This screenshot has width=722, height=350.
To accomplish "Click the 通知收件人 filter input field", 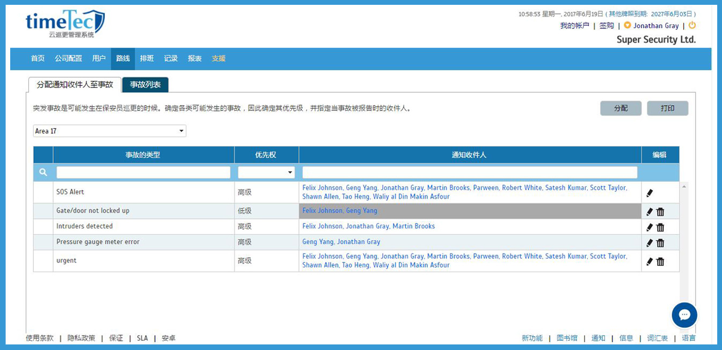I will coord(470,173).
